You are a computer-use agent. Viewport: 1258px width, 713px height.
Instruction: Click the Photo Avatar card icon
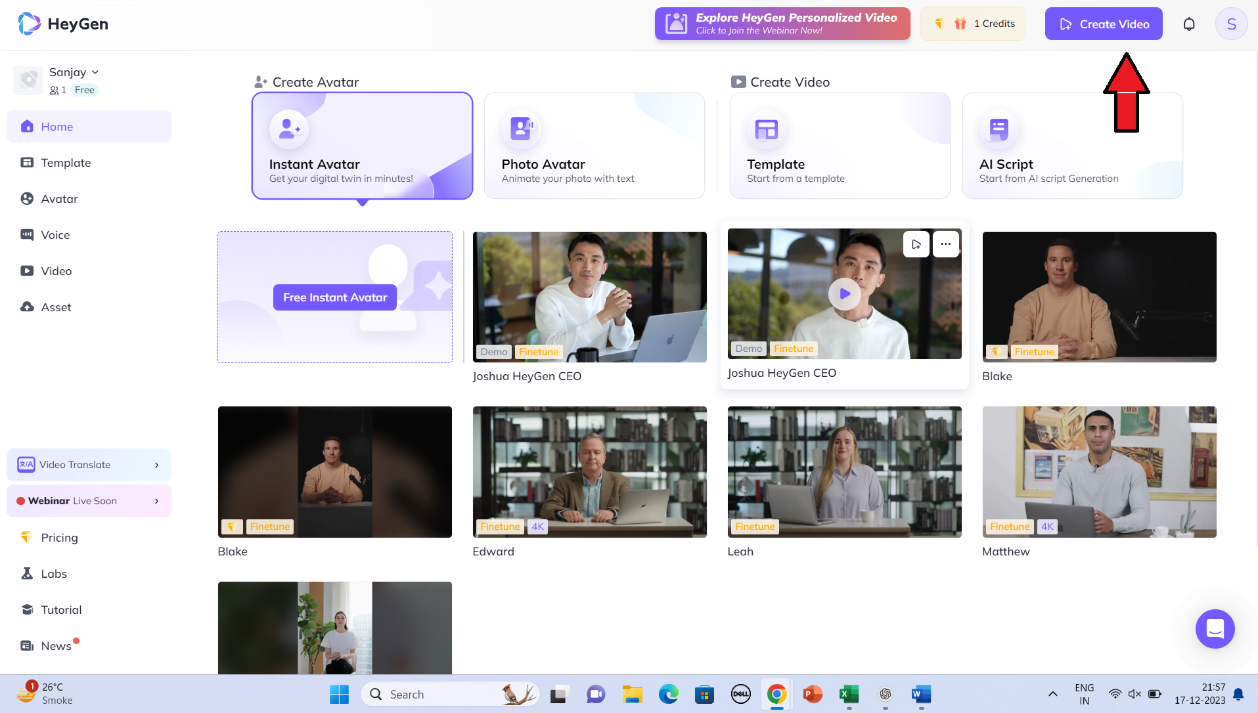click(521, 129)
